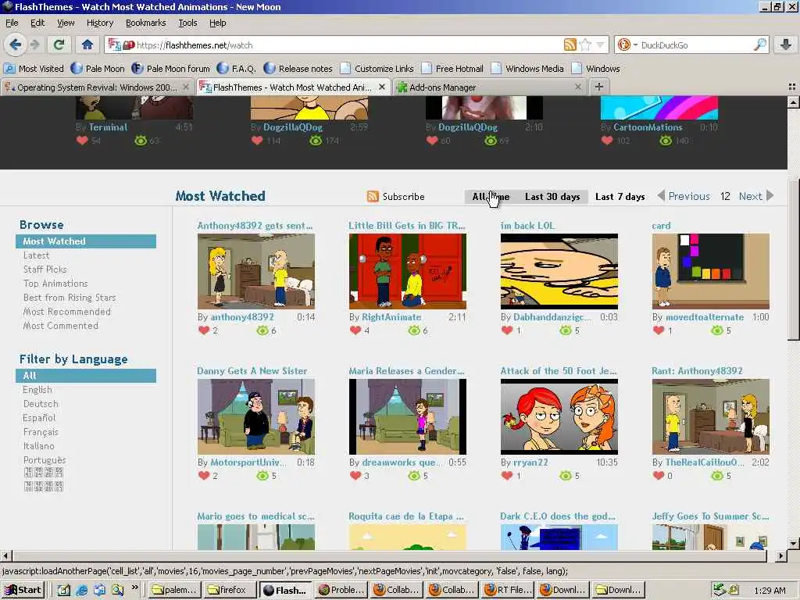Open the History menu
Image resolution: width=800 pixels, height=600 pixels.
click(99, 23)
